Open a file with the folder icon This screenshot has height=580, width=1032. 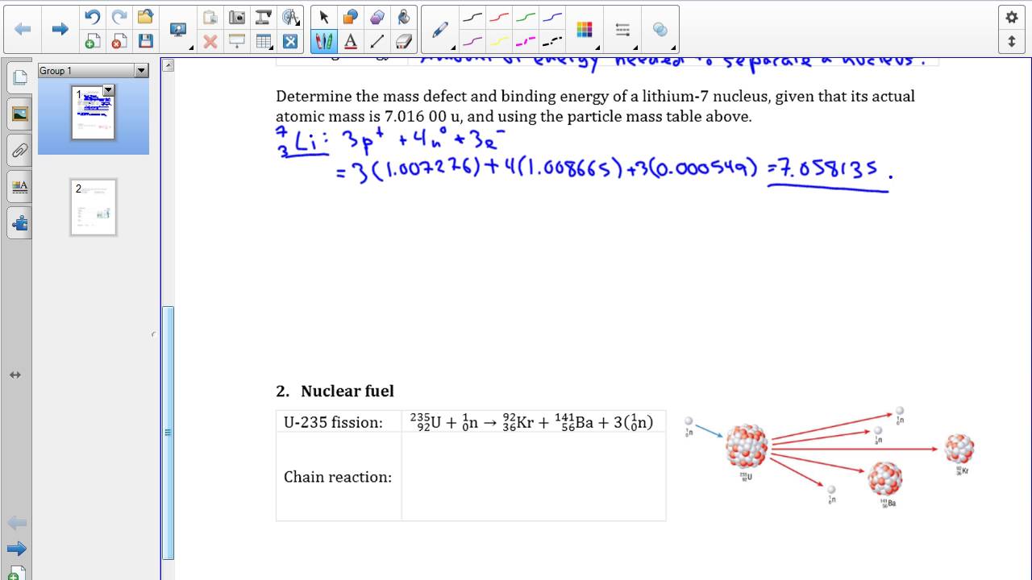tap(145, 17)
